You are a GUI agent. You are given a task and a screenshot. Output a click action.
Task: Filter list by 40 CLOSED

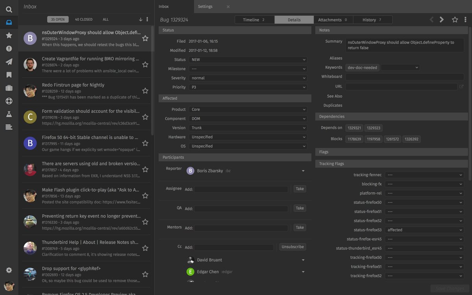point(84,19)
